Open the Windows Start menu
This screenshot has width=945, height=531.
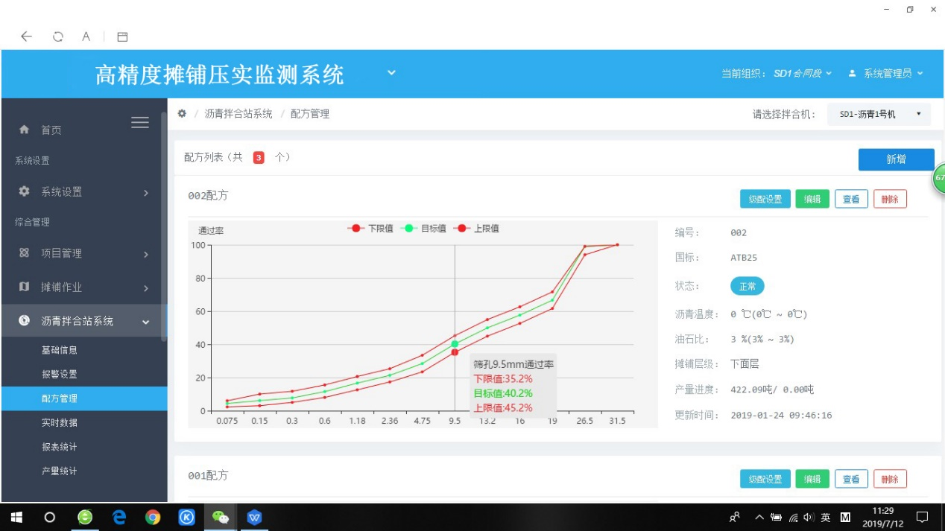tap(16, 517)
